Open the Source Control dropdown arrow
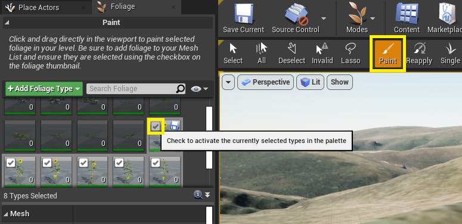This screenshot has height=224, width=462. coord(324,18)
